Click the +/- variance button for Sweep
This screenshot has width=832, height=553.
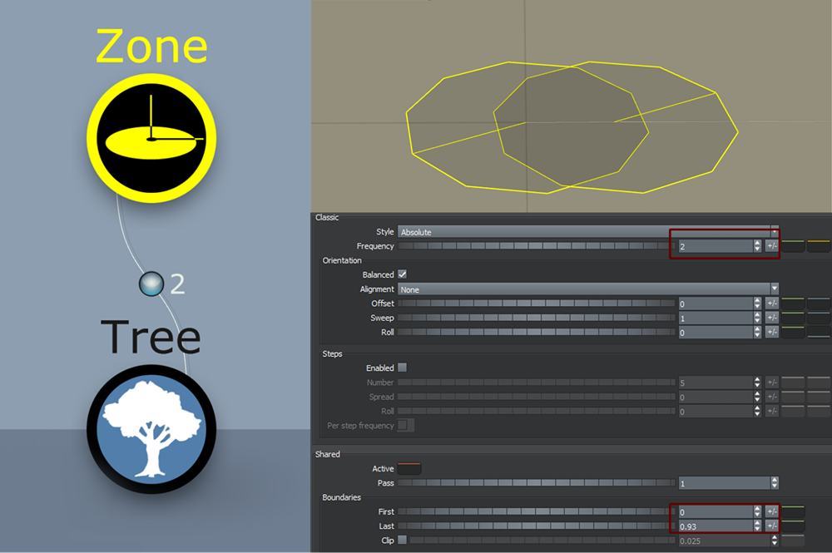click(772, 318)
